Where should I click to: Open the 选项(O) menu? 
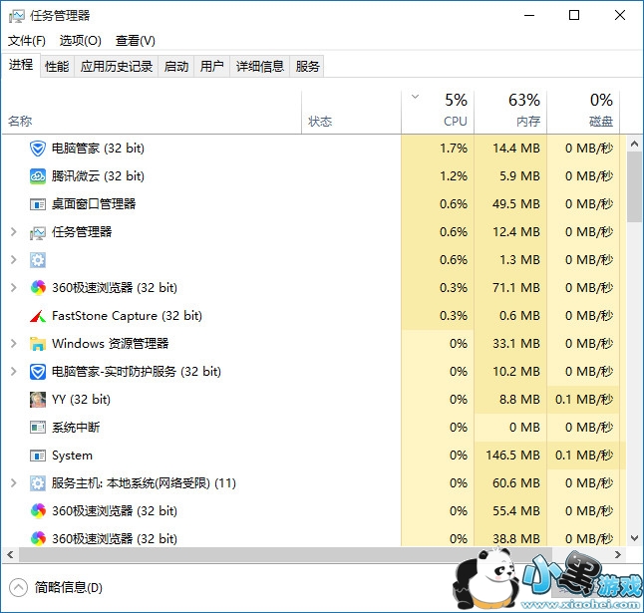[80, 41]
